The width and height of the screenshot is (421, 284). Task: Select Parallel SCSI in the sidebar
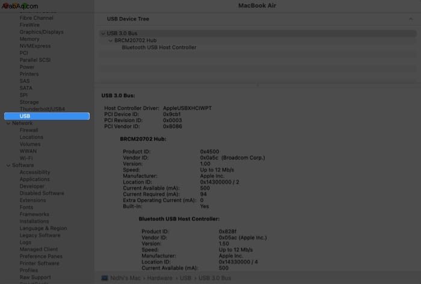coord(35,60)
